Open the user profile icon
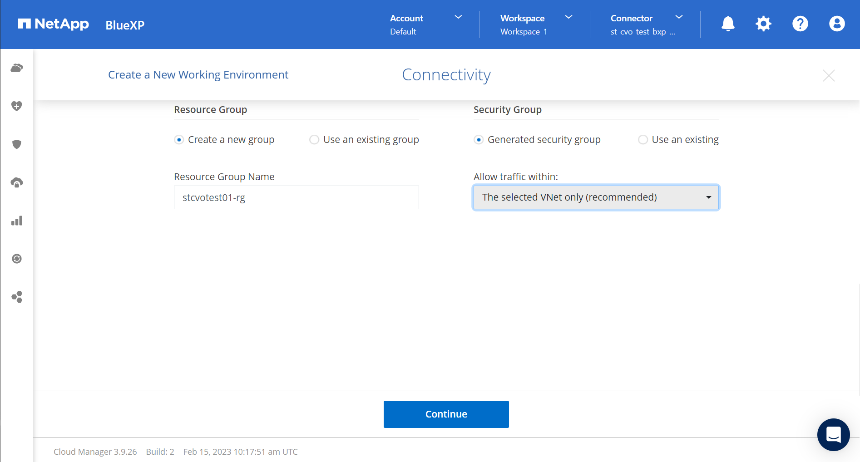This screenshot has height=462, width=860. [x=836, y=24]
